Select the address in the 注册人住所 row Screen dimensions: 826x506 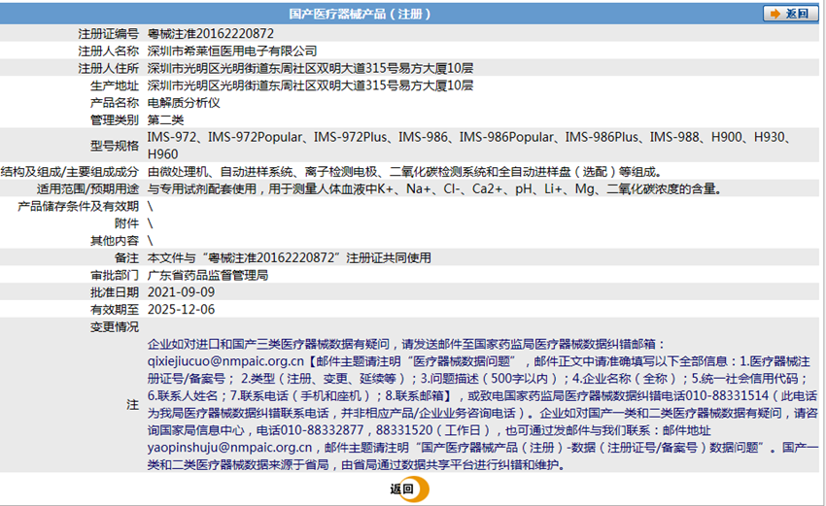click(310, 68)
